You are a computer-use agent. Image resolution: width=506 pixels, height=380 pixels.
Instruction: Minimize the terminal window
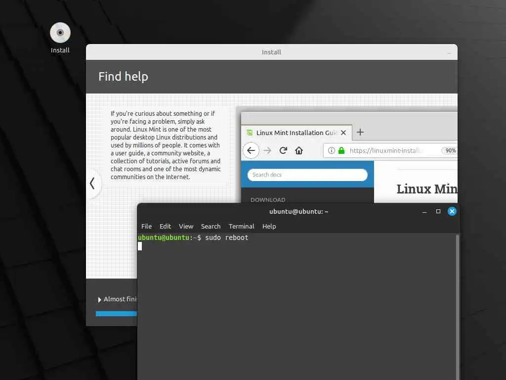click(424, 212)
